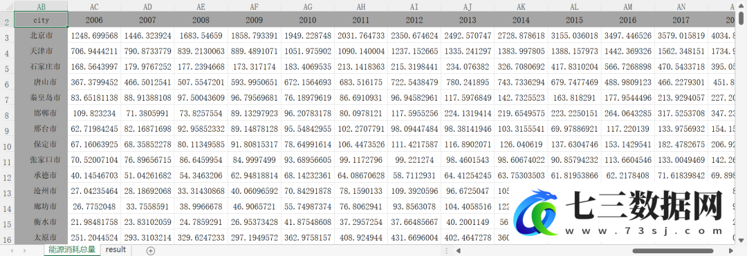Screen dimensions: 747x256
Task: Select the 邯郸市 city cell
Action: [x=41, y=114]
